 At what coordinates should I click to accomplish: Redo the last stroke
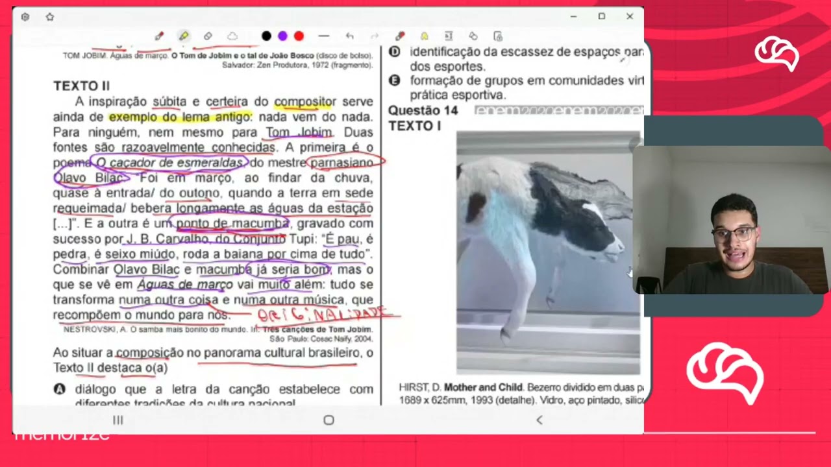coord(375,36)
